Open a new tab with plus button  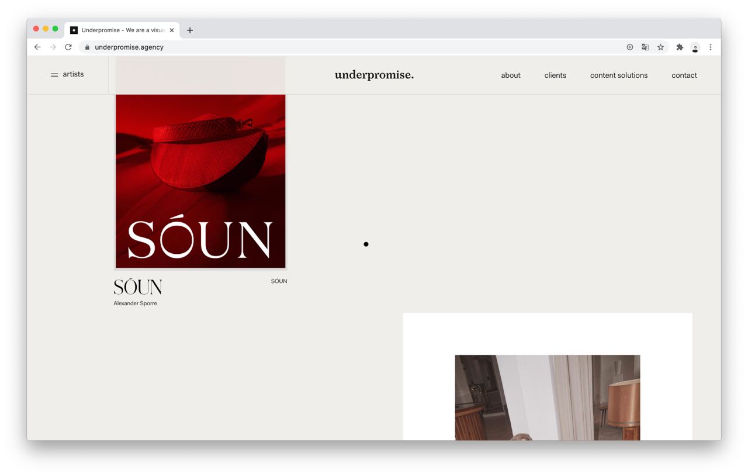pyautogui.click(x=190, y=30)
